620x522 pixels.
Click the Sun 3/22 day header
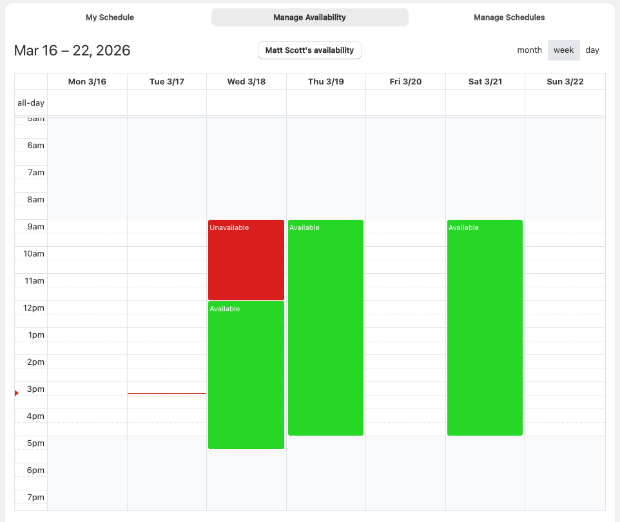pos(565,82)
